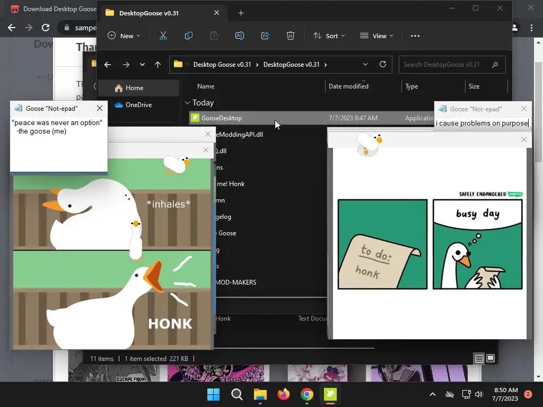Select the file ending in MOD-MAKERS

(x=236, y=282)
